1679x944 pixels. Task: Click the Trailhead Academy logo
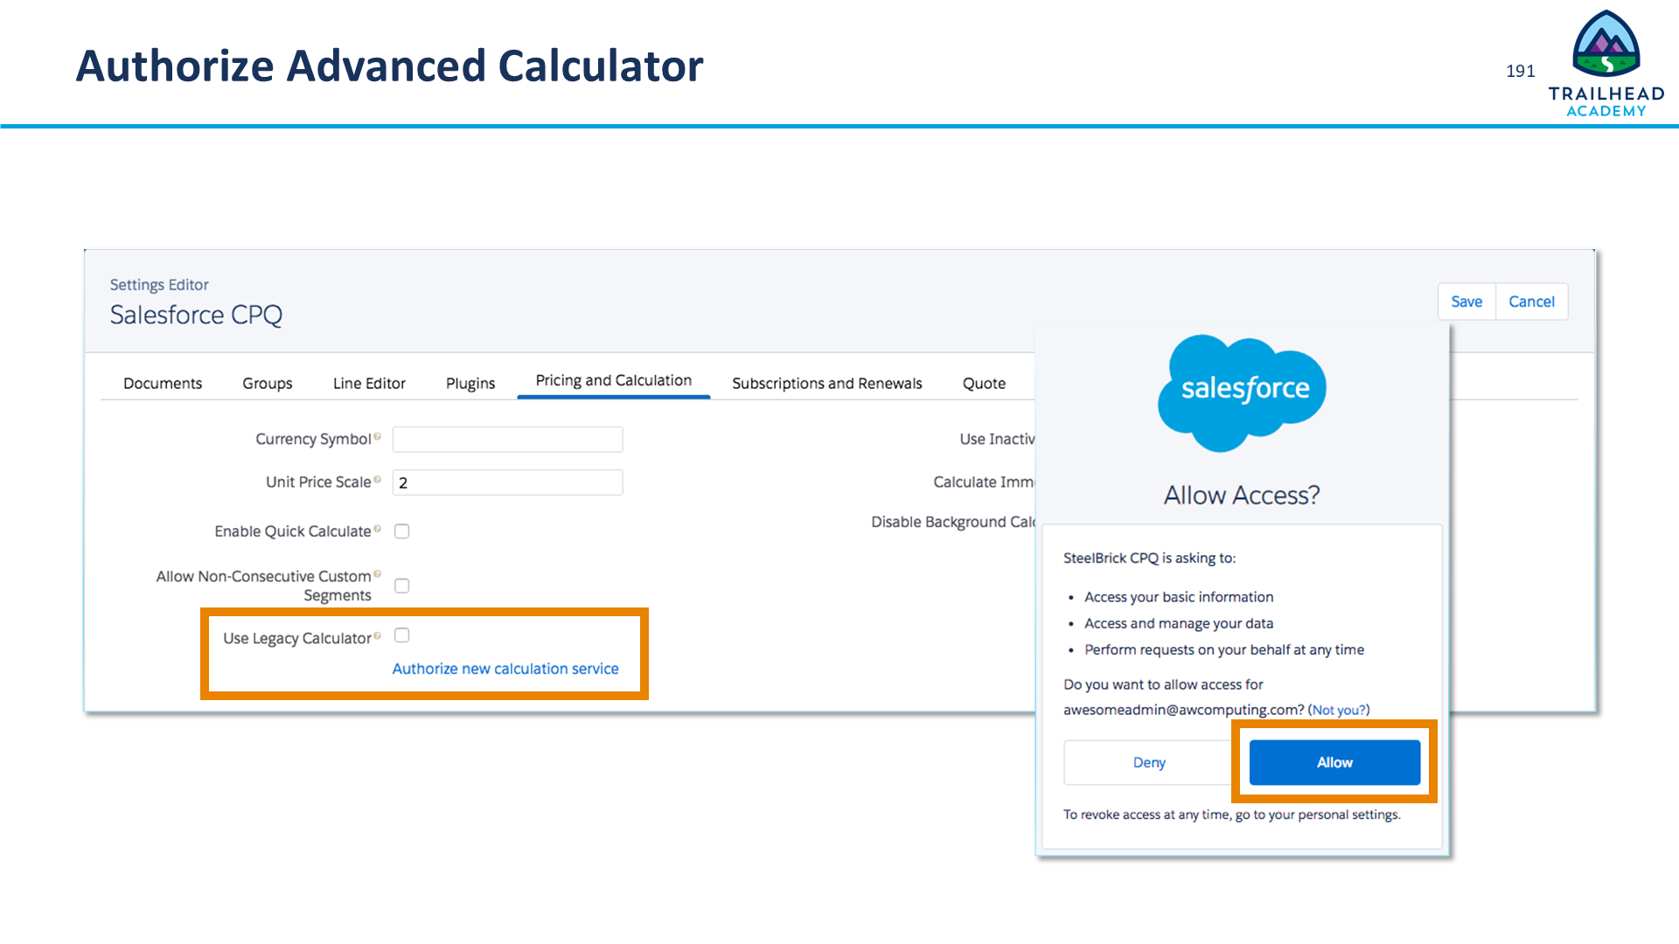(x=1606, y=64)
